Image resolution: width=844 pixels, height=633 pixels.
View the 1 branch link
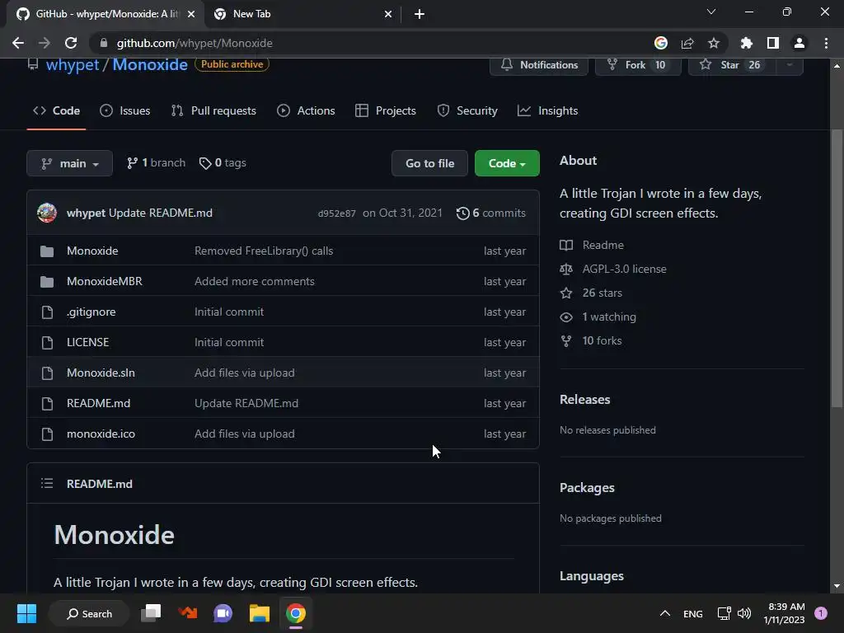156,163
